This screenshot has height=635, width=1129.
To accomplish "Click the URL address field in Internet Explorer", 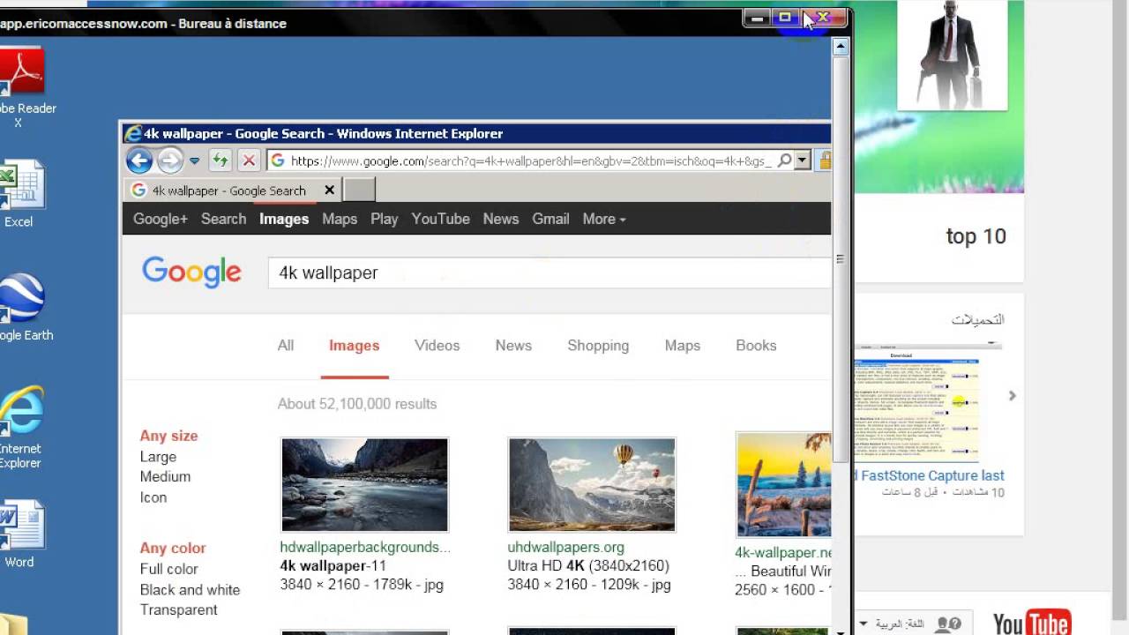I will pos(529,161).
